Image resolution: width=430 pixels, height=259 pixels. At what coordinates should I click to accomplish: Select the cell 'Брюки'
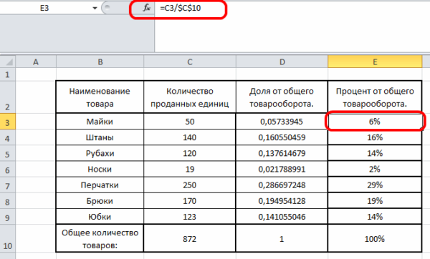click(x=100, y=200)
